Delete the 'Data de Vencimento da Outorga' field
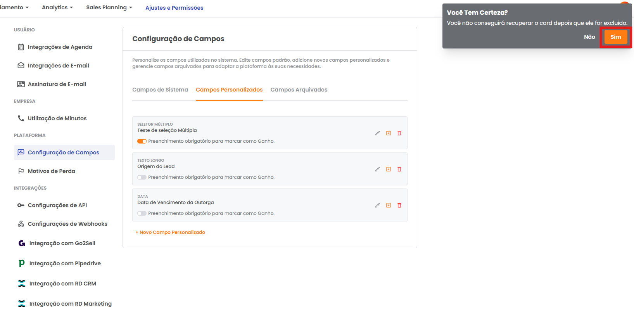This screenshot has width=634, height=313. (399, 205)
